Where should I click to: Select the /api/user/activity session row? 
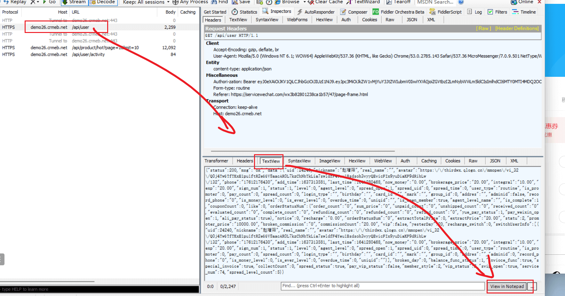pos(100,55)
